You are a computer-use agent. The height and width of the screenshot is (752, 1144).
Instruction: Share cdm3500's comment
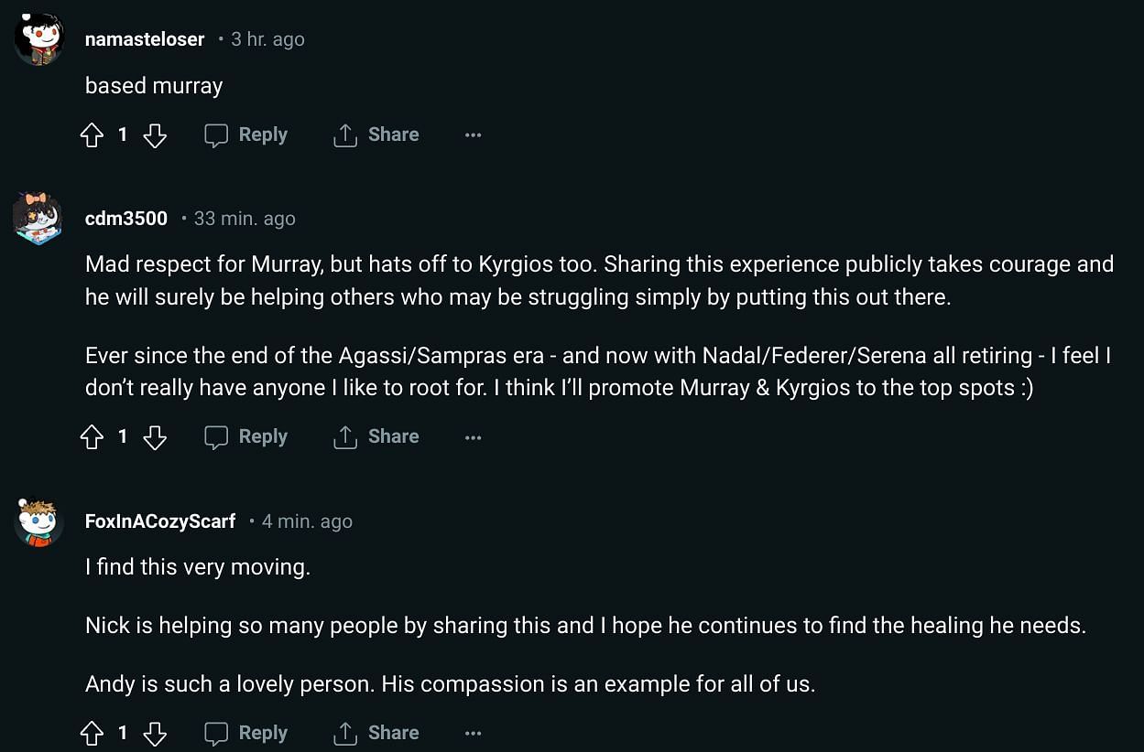pos(376,437)
